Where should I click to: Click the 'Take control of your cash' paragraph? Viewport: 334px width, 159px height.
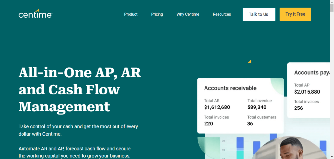78,130
